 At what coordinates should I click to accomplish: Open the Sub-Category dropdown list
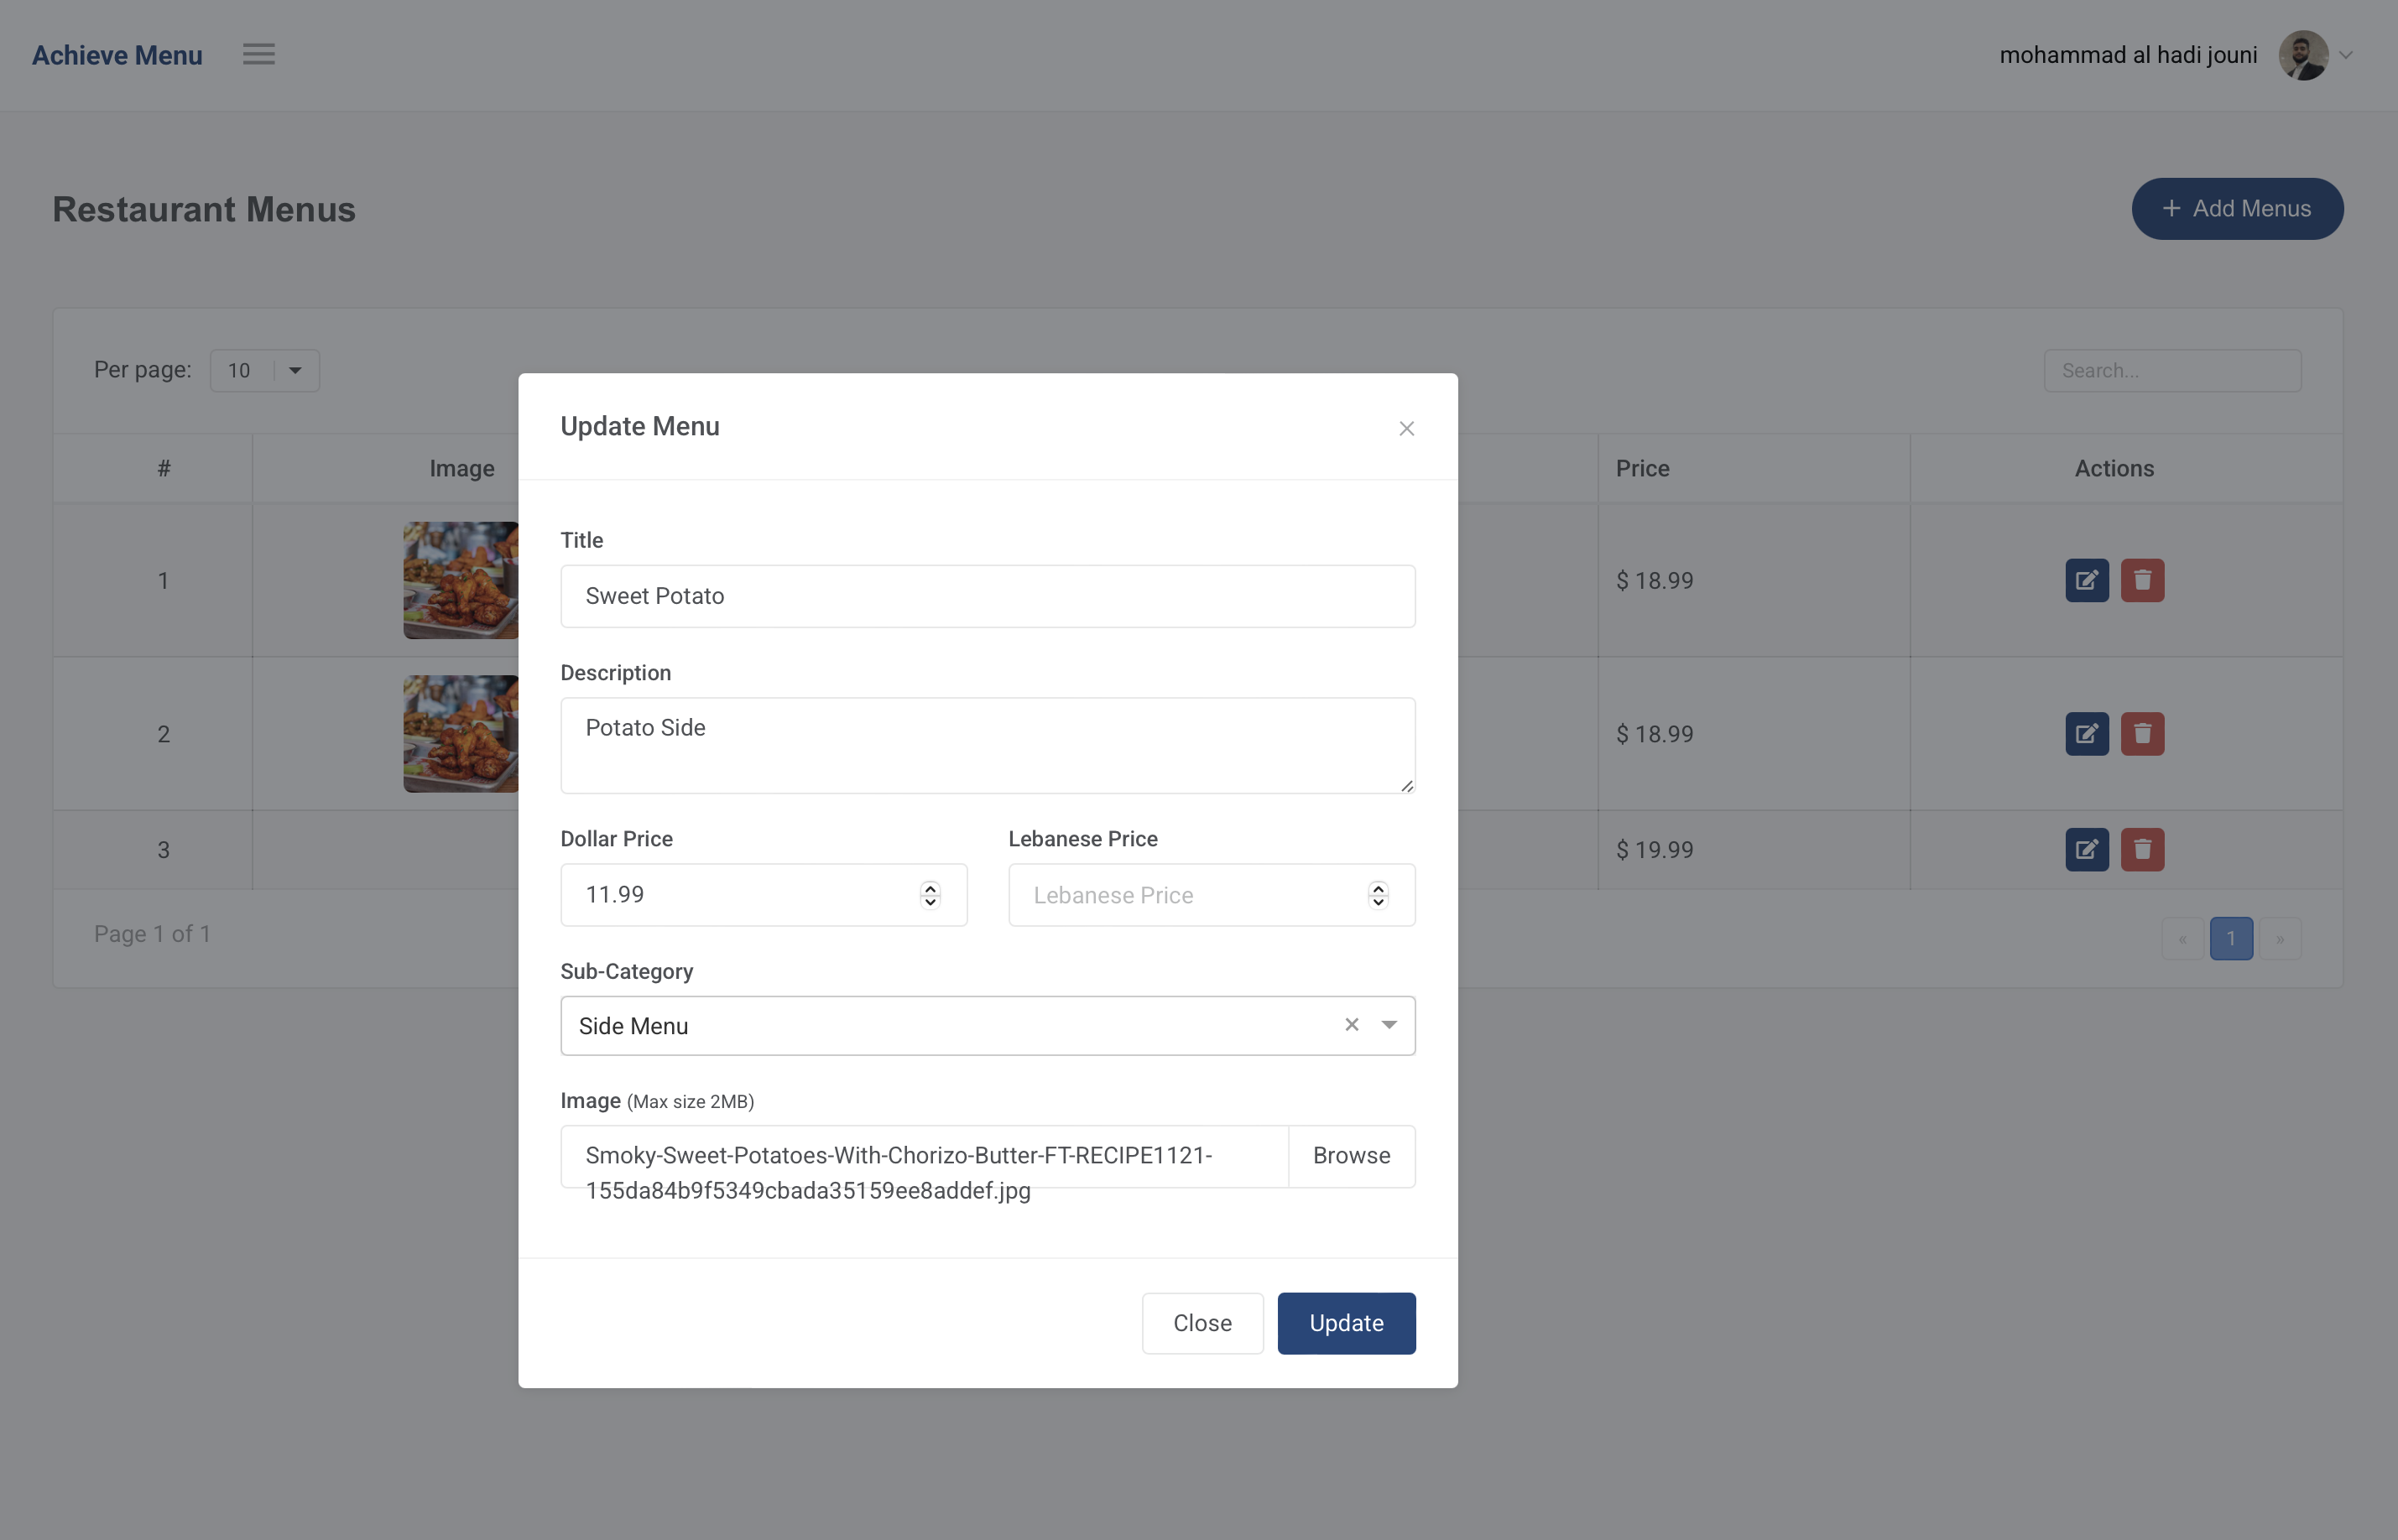coord(1389,1025)
